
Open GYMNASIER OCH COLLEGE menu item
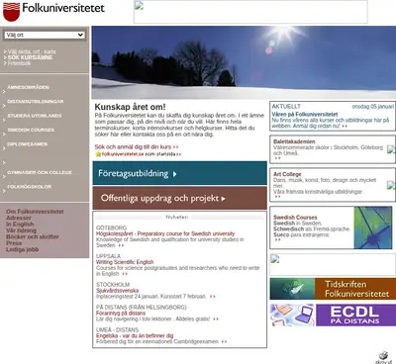pos(40,172)
